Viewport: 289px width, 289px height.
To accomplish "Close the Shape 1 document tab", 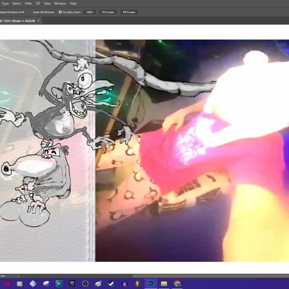I will coord(39,21).
